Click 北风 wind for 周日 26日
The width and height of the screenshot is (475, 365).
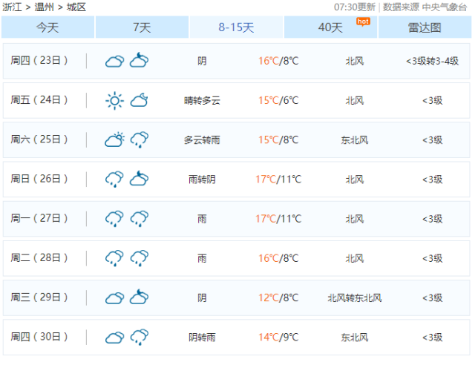point(355,180)
